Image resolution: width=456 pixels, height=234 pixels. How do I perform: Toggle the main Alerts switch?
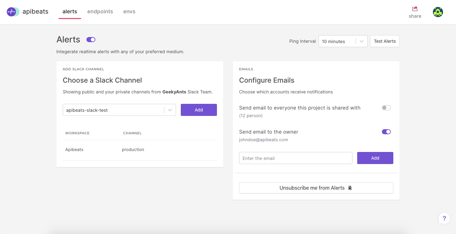click(x=91, y=40)
